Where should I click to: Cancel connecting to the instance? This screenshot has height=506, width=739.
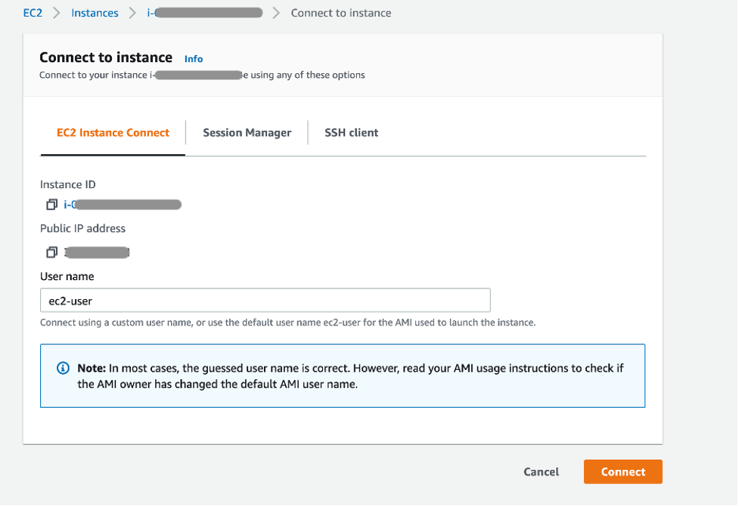[x=541, y=471]
